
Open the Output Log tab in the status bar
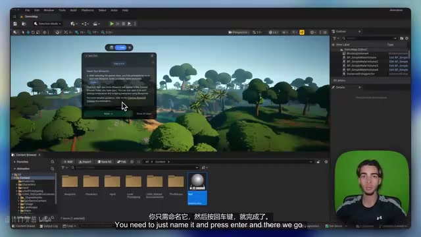point(49,226)
